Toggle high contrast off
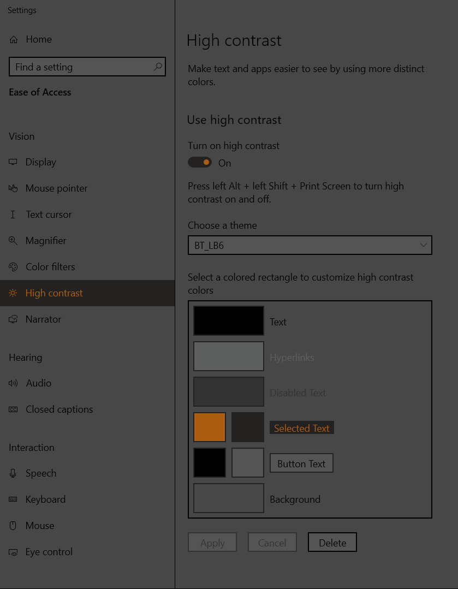The image size is (458, 589). point(200,163)
